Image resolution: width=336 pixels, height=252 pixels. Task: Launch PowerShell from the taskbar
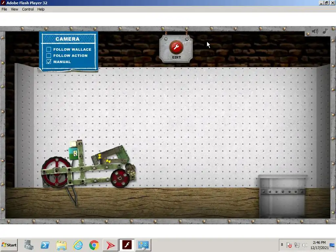pos(45,245)
